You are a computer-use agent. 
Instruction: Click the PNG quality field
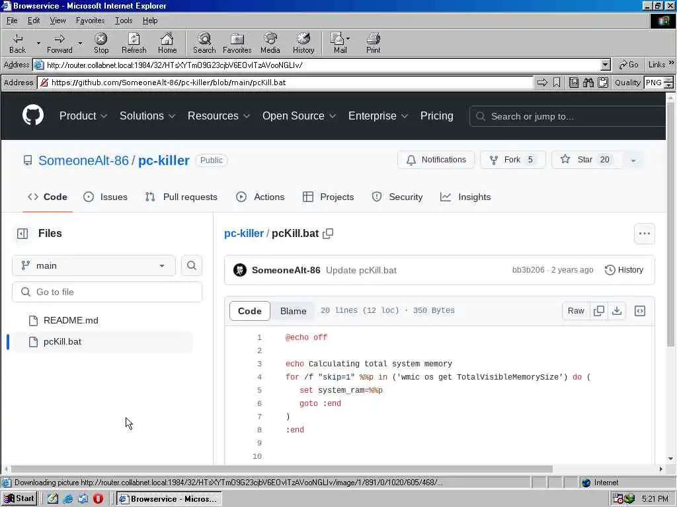[654, 83]
